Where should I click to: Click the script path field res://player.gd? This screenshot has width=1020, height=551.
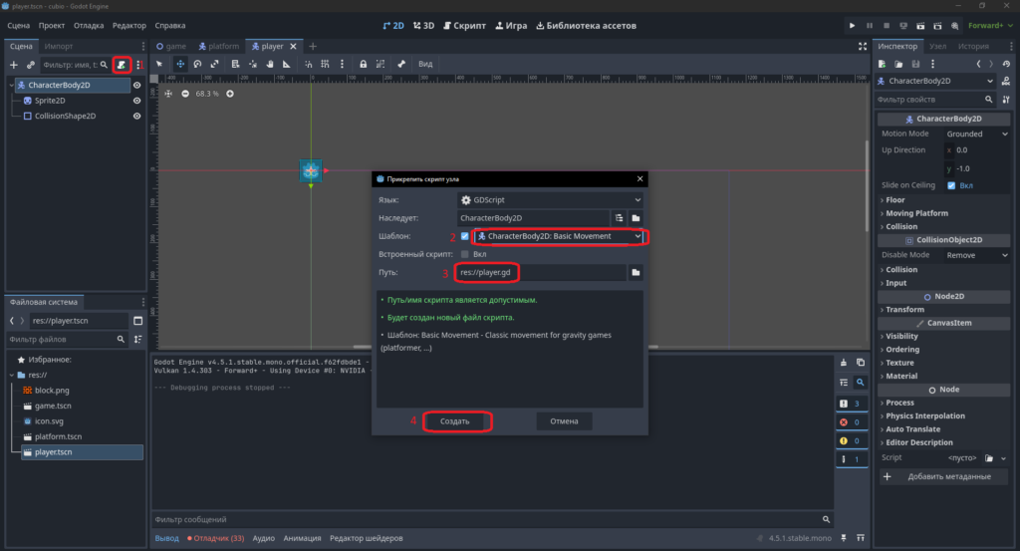[x=541, y=273]
